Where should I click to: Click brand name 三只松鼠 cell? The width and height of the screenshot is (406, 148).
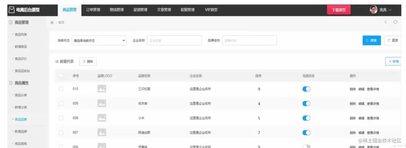click(144, 89)
